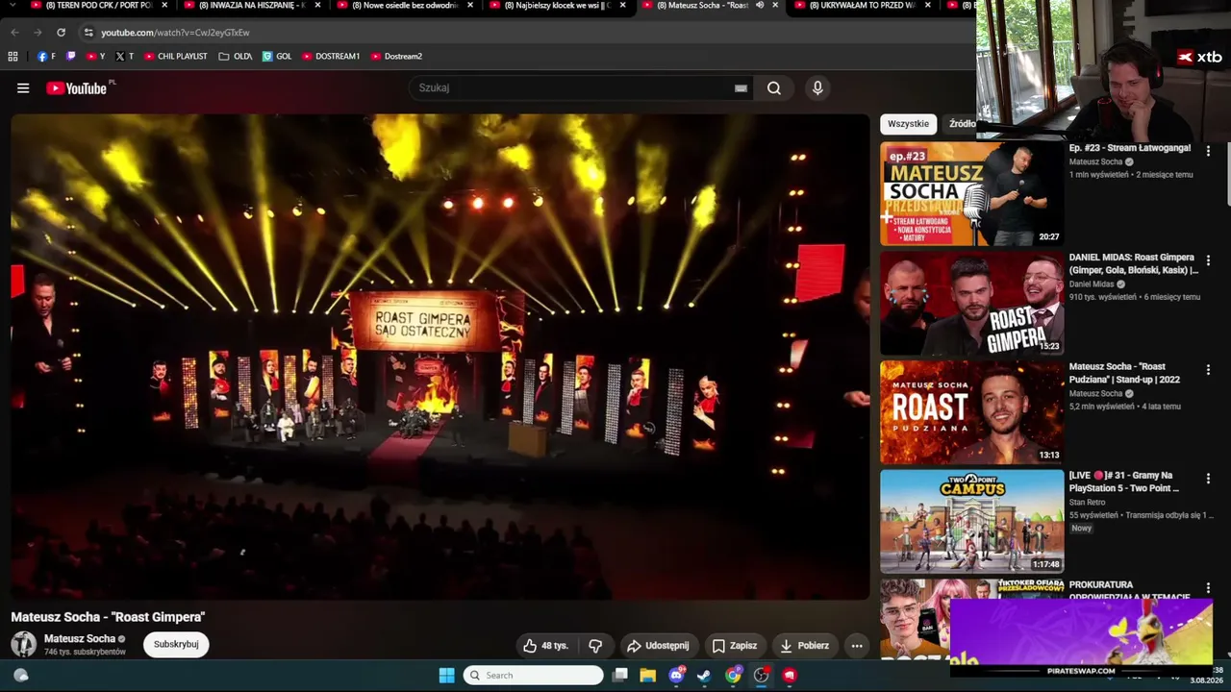The image size is (1231, 692).
Task: Mute the Mateusz Socha tab audio icon
Action: (x=760, y=5)
